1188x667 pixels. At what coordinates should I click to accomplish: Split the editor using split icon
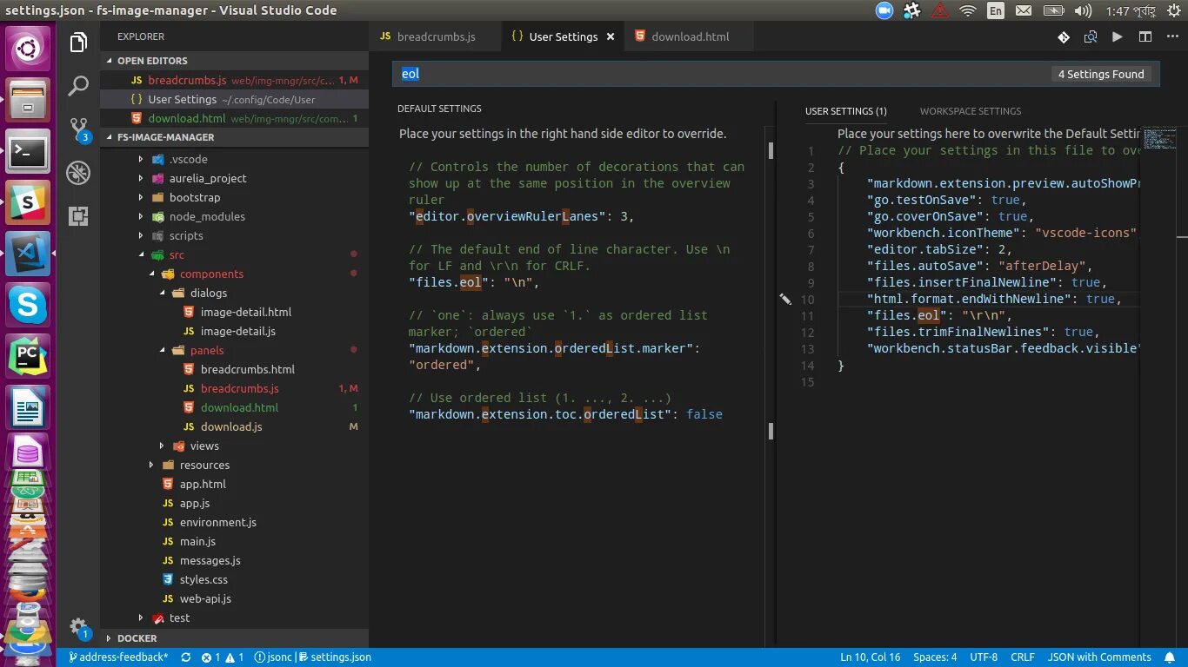[x=1145, y=36]
